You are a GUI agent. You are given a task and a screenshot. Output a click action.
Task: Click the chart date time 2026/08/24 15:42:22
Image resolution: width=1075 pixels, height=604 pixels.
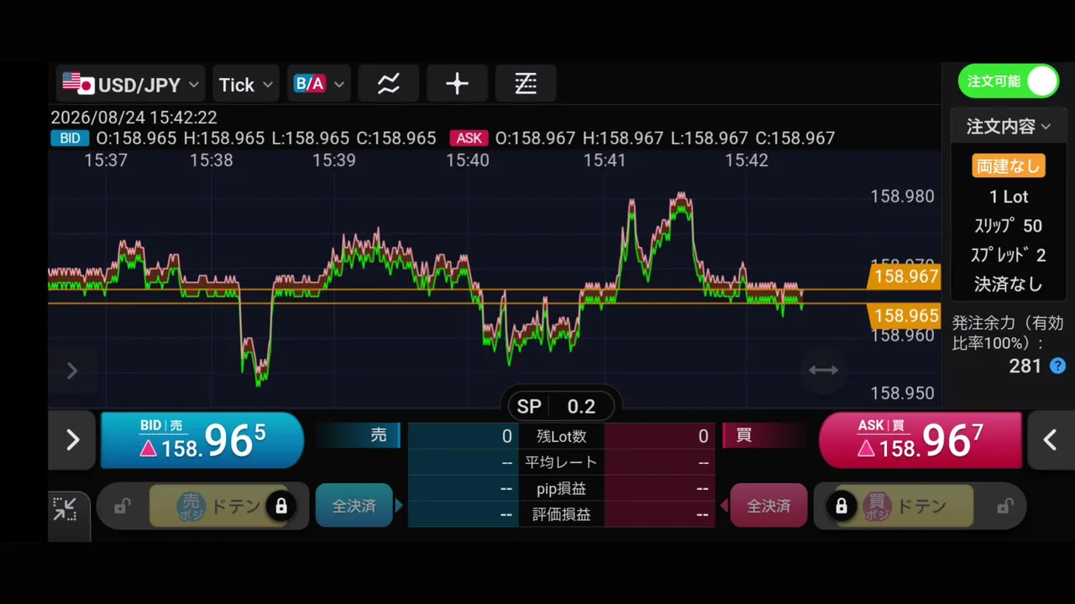coord(134,117)
